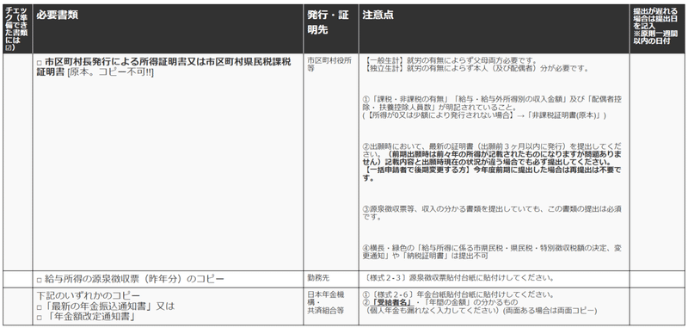Viewport: 688px width, 328px height.
Task: Click note ③ about 源泉徴収票等
Action: [x=492, y=213]
